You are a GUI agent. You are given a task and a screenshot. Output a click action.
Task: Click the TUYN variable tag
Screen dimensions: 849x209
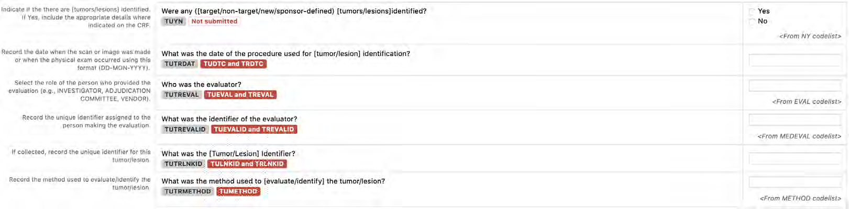point(174,21)
